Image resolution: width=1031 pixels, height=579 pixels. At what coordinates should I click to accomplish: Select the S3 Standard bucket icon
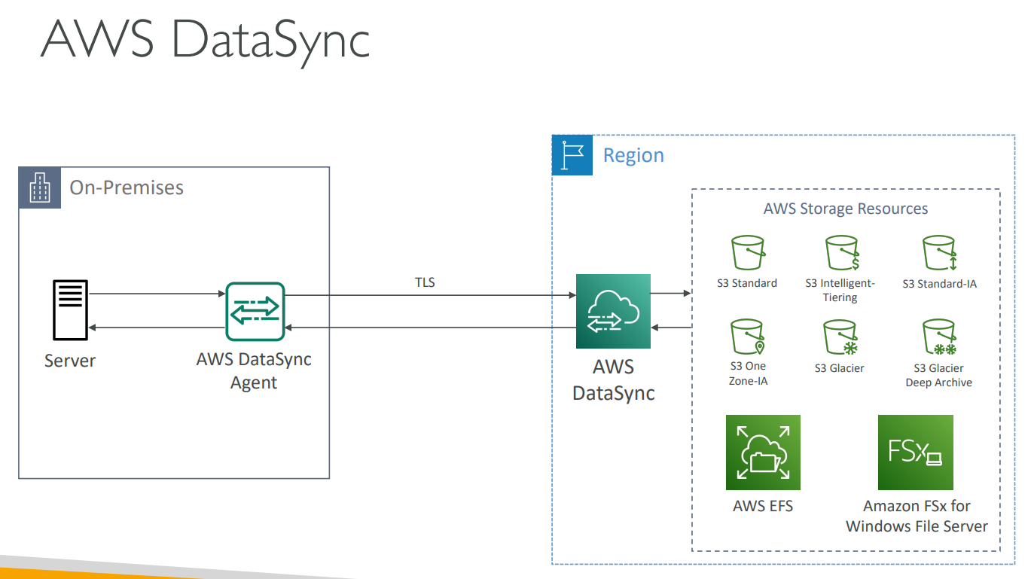click(747, 254)
